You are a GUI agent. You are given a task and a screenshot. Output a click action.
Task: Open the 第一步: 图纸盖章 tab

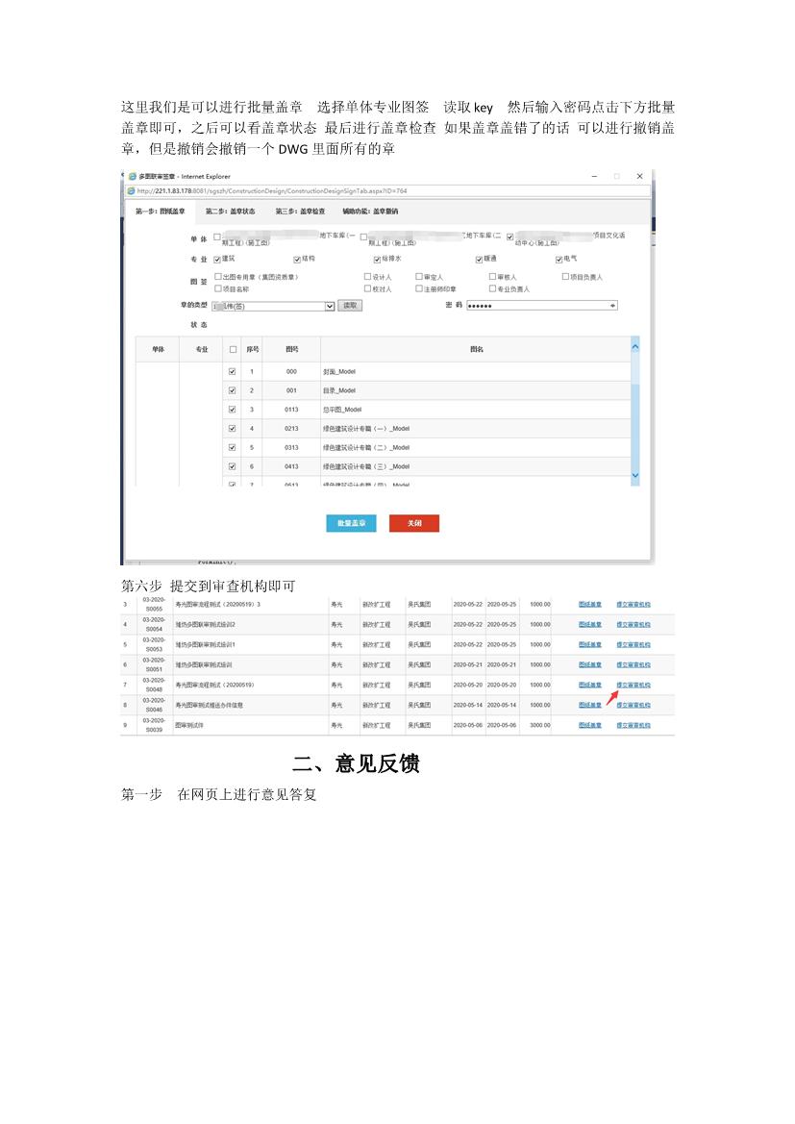click(161, 212)
